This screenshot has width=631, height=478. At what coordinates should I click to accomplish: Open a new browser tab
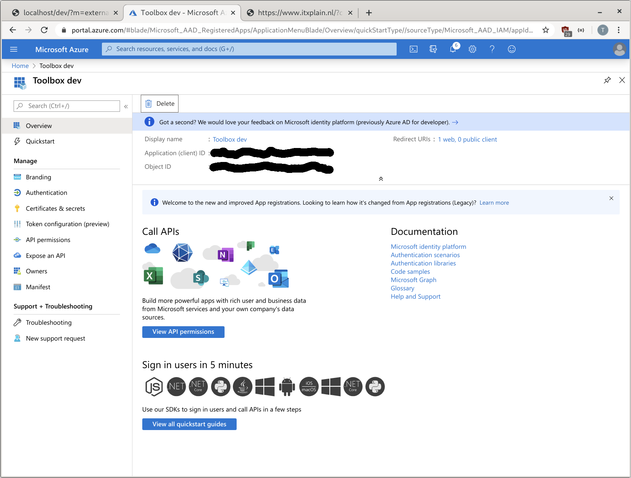(369, 13)
